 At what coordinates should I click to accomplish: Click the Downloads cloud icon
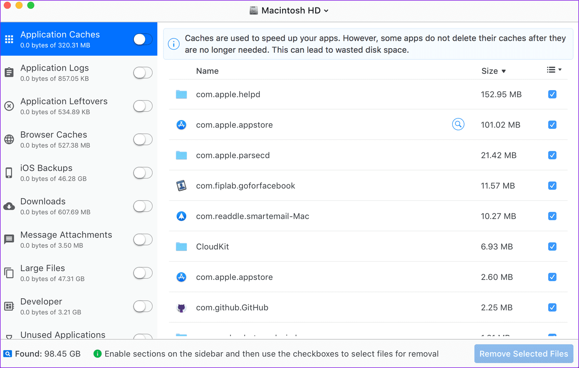[9, 206]
